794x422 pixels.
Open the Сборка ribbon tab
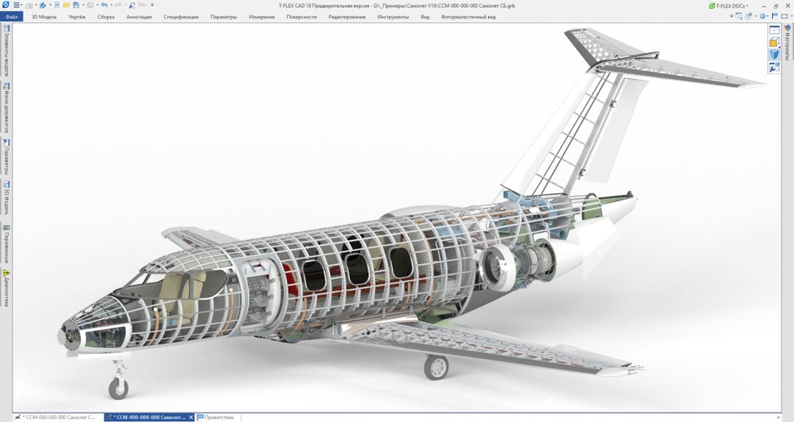click(106, 17)
